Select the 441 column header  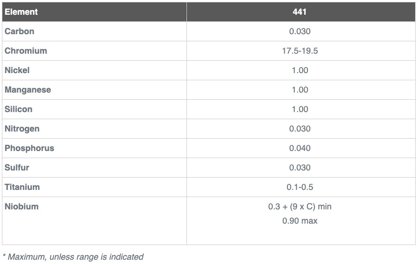pos(299,12)
